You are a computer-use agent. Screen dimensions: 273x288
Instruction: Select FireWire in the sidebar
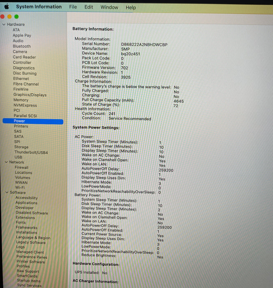pos(21,89)
